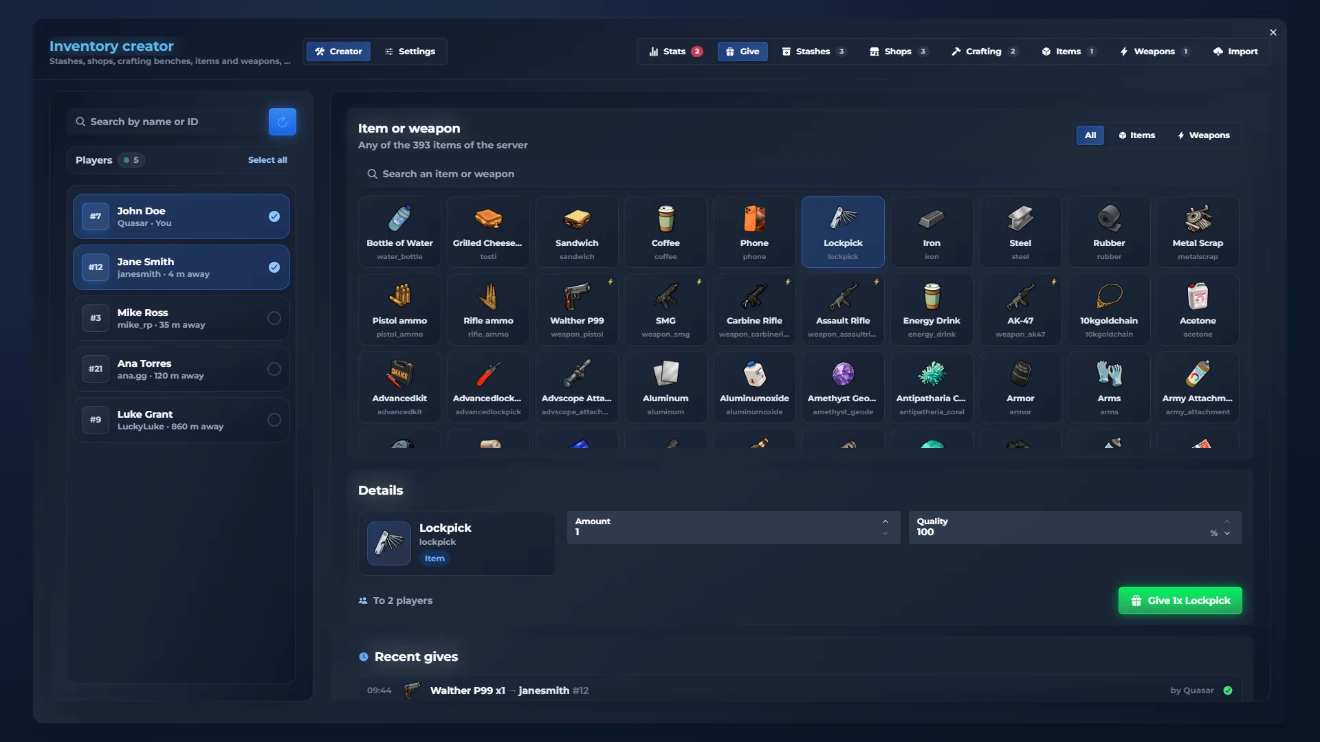1320x742 pixels.
Task: Choose the Antipatharia Coral item
Action: pos(932,387)
